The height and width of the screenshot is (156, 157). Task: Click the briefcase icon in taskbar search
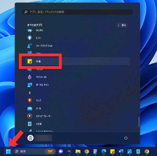click(50, 151)
